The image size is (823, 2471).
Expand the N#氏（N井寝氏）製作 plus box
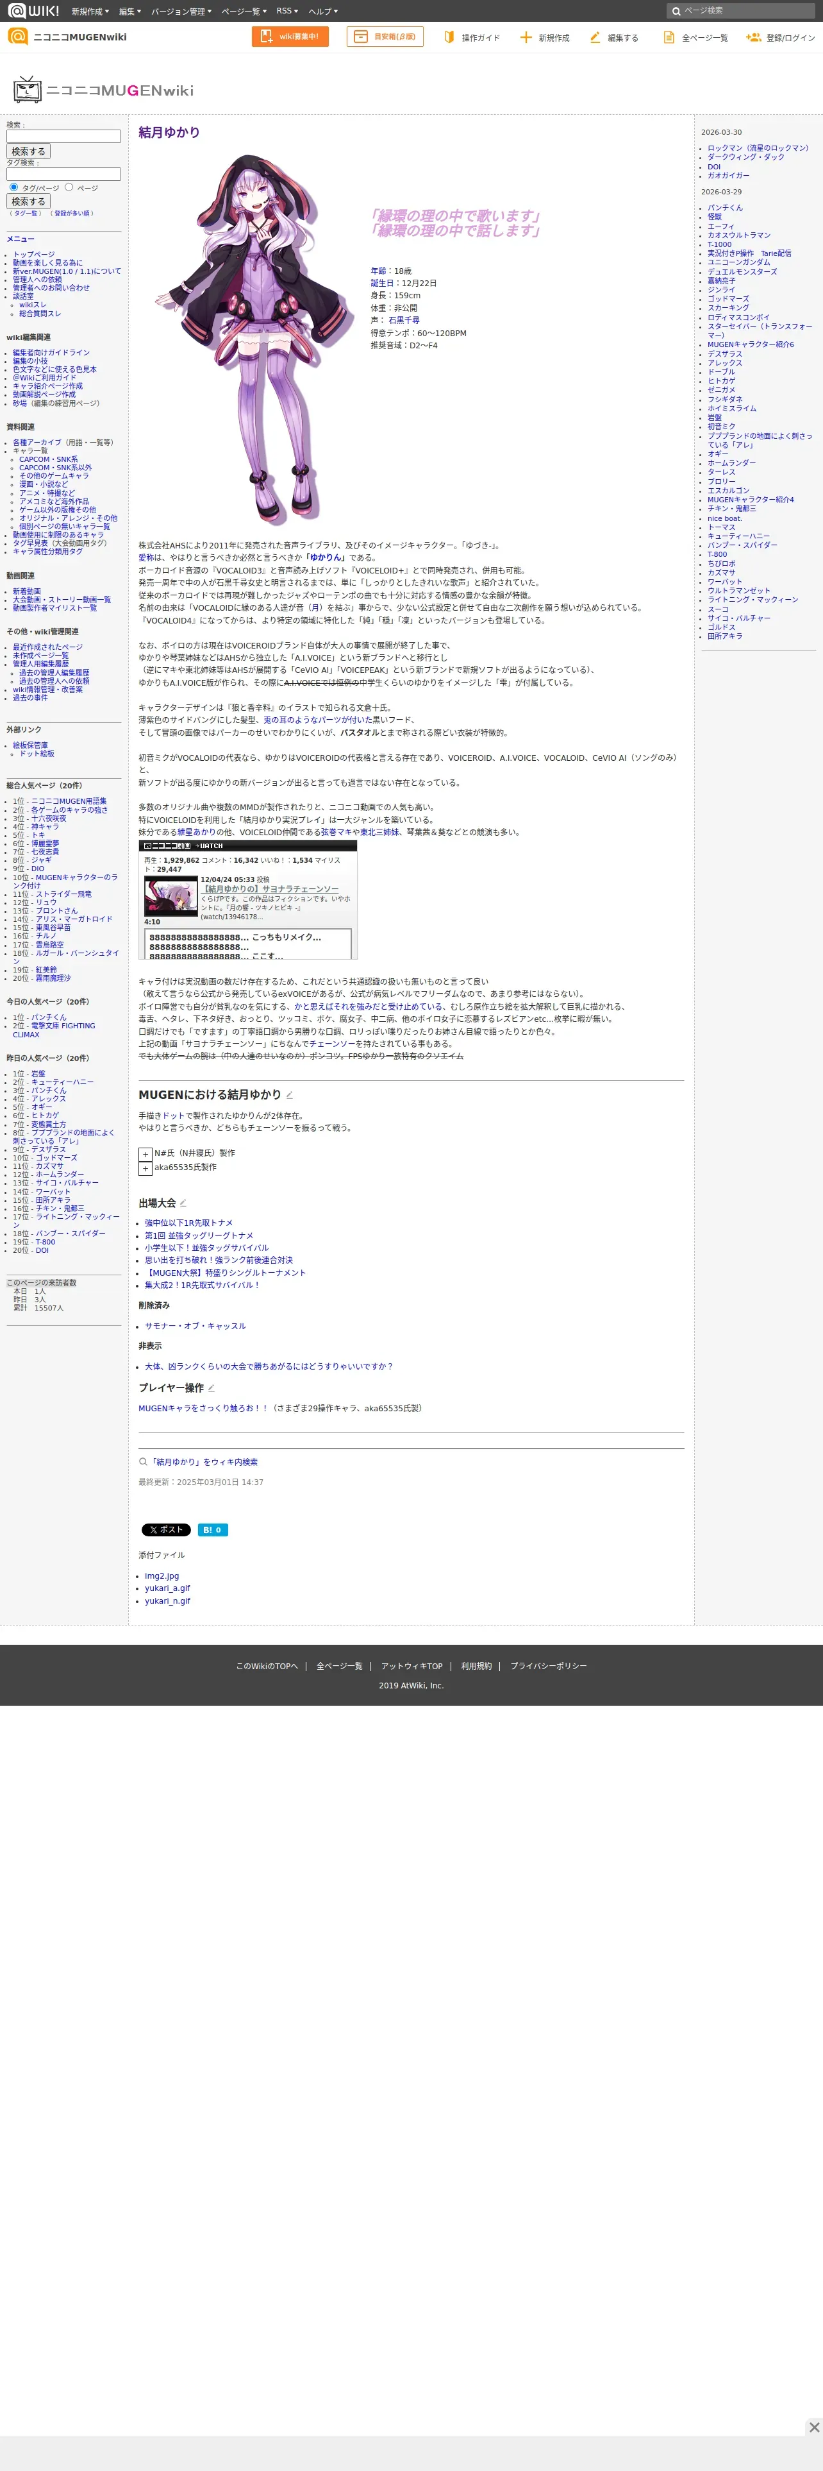tap(145, 1154)
